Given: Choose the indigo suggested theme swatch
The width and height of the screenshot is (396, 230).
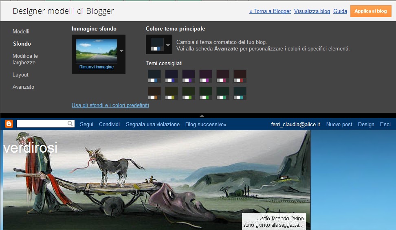Looking at the screenshot, I should 172,76.
